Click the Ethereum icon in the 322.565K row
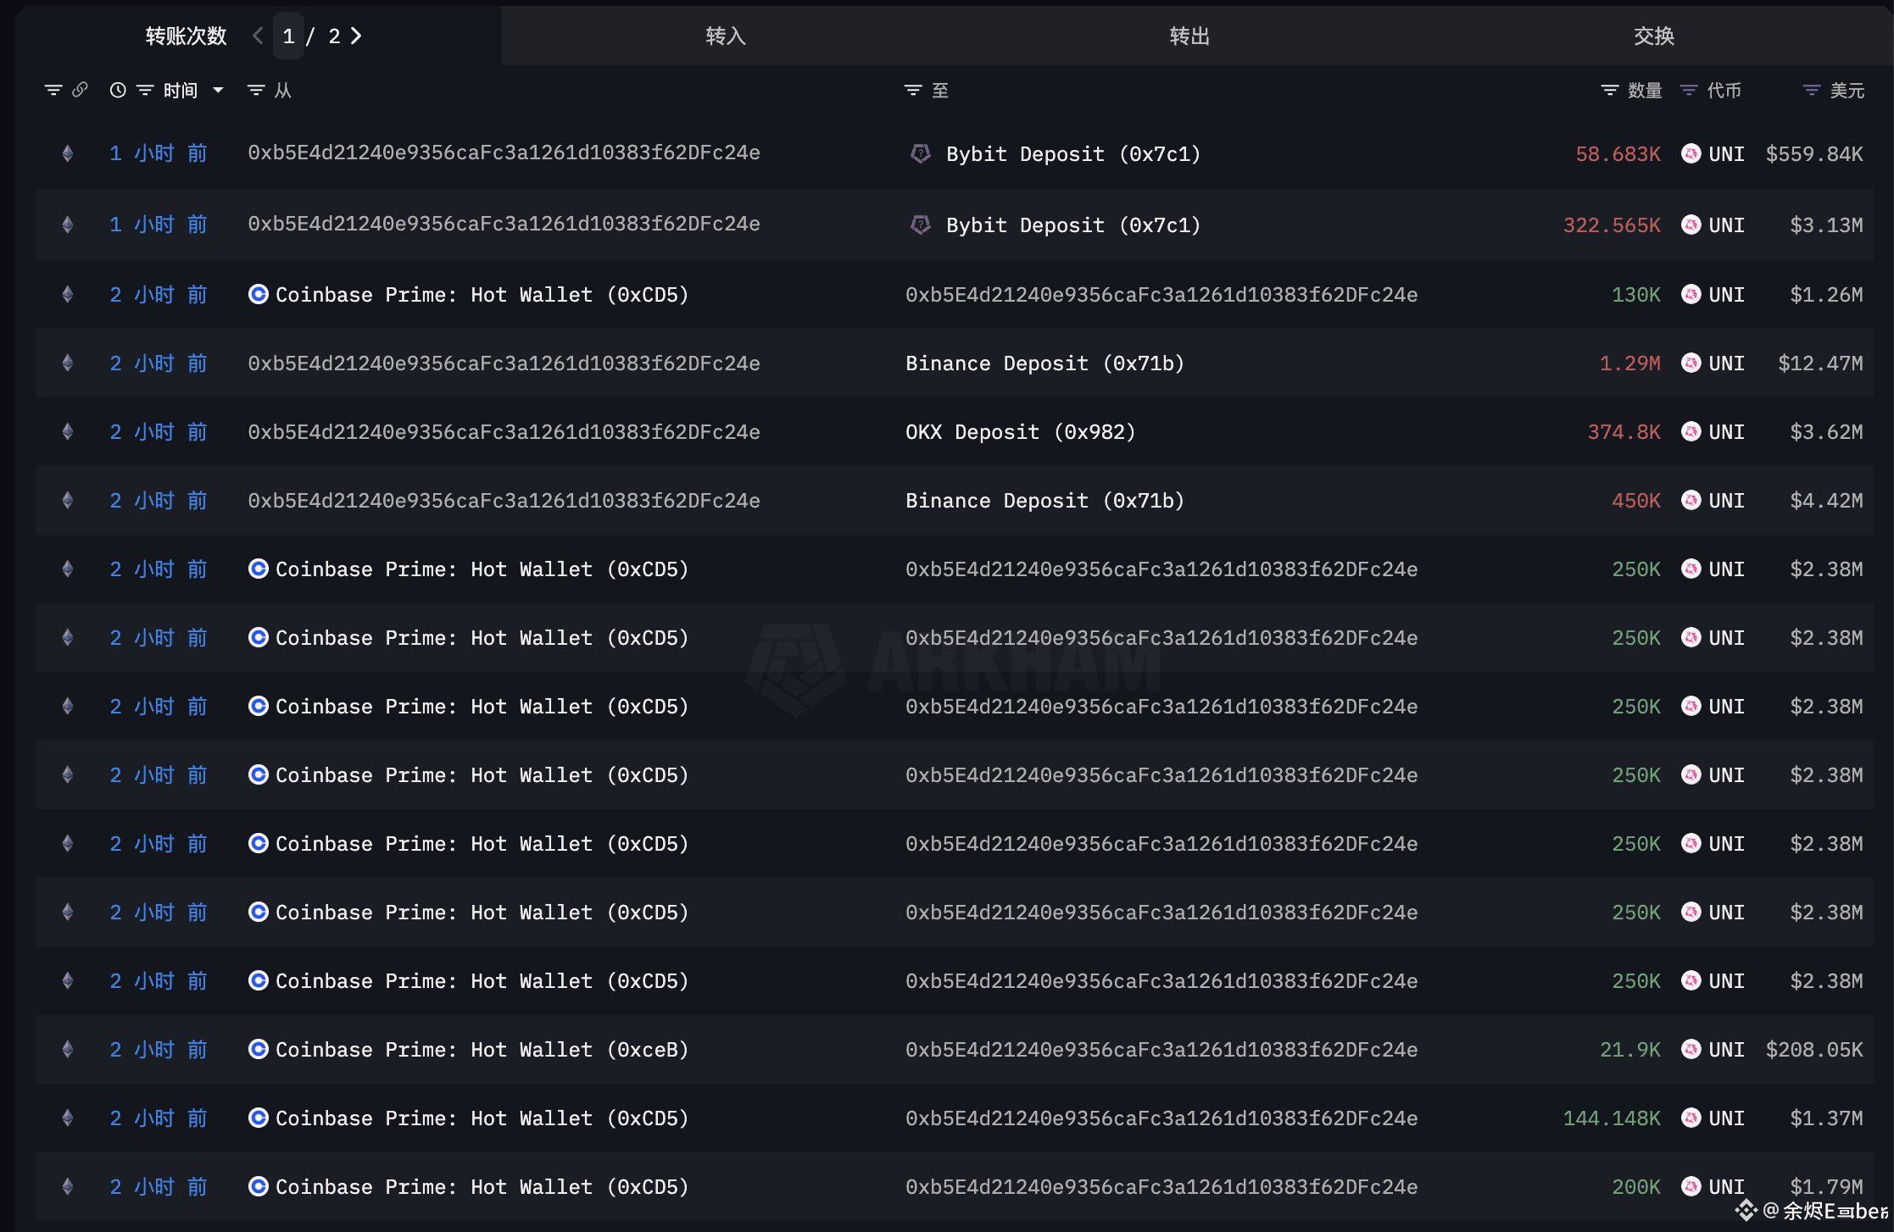 click(68, 225)
